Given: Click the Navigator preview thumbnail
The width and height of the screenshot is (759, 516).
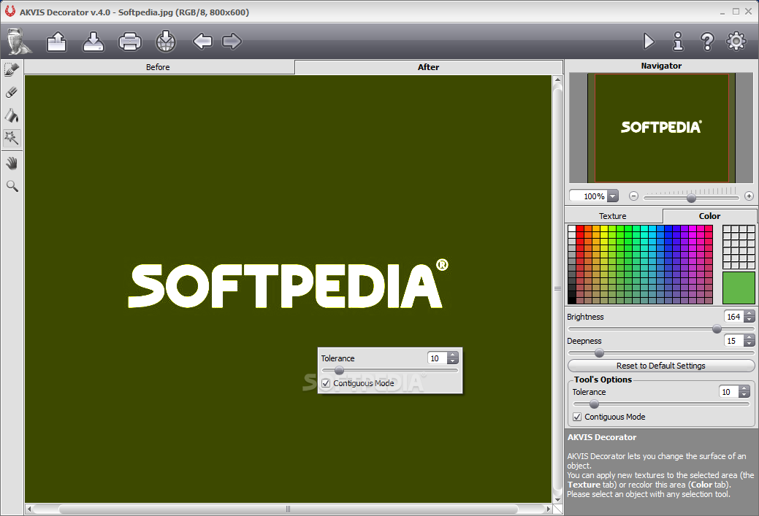Looking at the screenshot, I should (661, 128).
